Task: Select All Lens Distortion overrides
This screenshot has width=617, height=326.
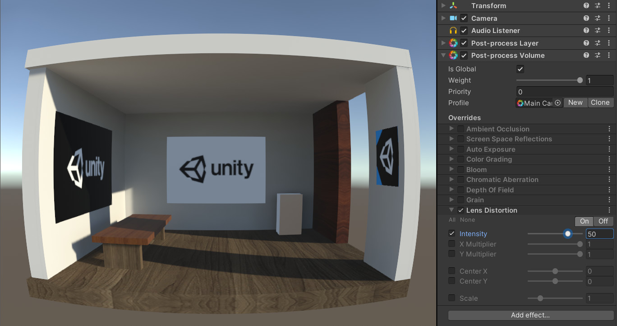Action: point(452,220)
